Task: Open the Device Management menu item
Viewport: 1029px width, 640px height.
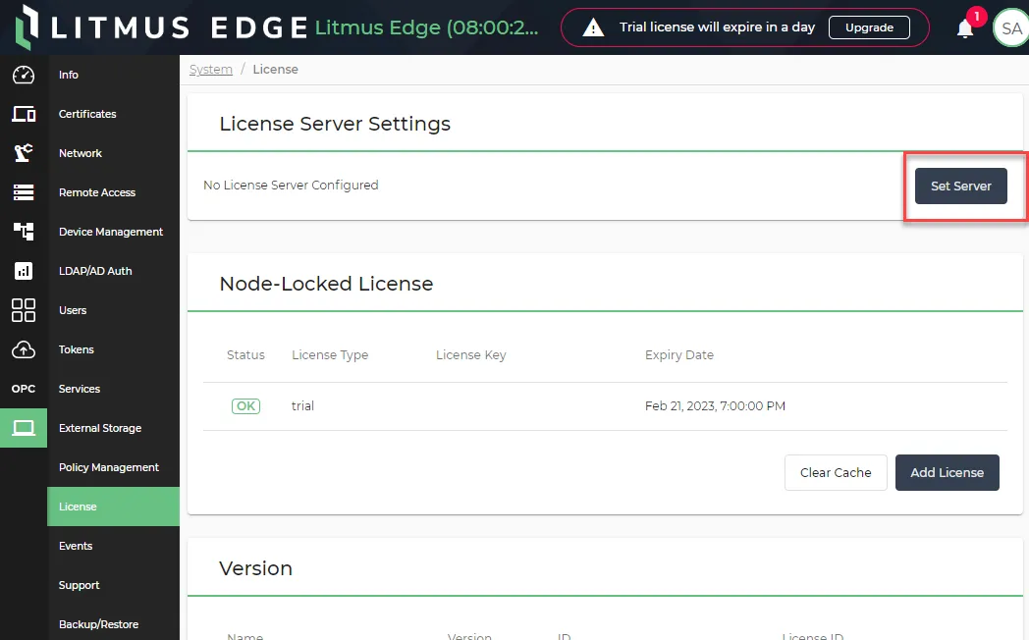Action: [x=113, y=232]
